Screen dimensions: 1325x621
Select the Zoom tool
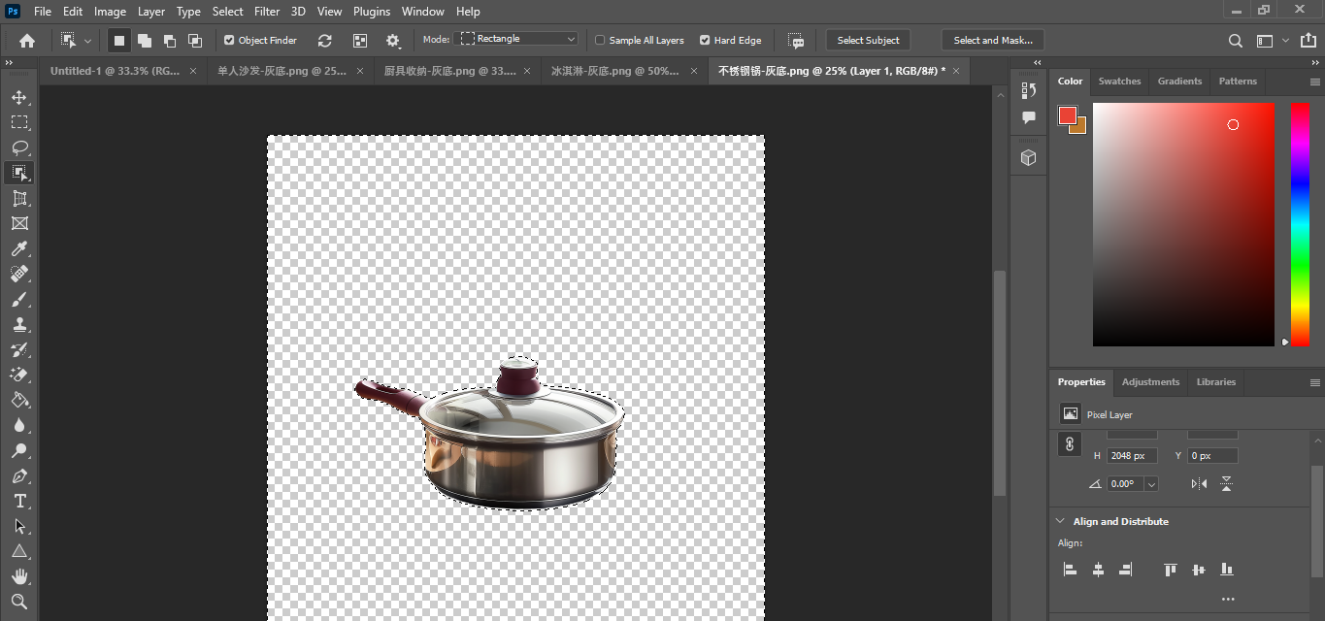coord(19,603)
